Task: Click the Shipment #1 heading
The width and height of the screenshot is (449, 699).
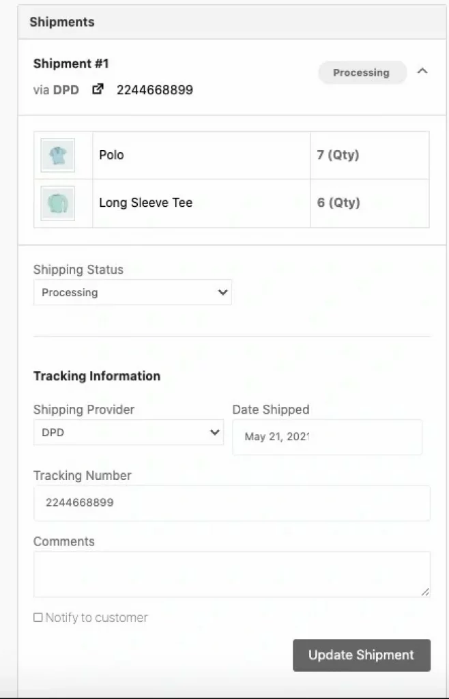Action: click(x=71, y=63)
